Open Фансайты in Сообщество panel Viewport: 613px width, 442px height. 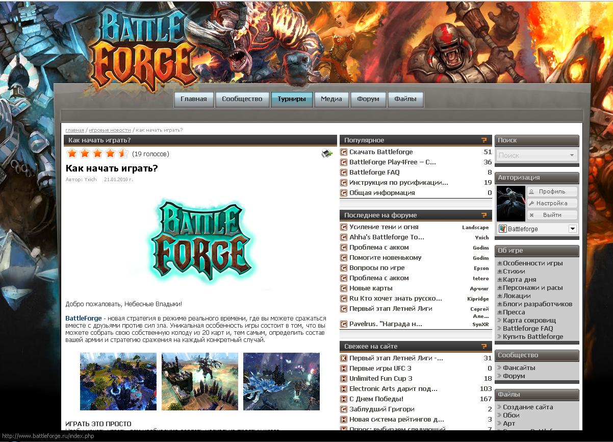click(519, 368)
